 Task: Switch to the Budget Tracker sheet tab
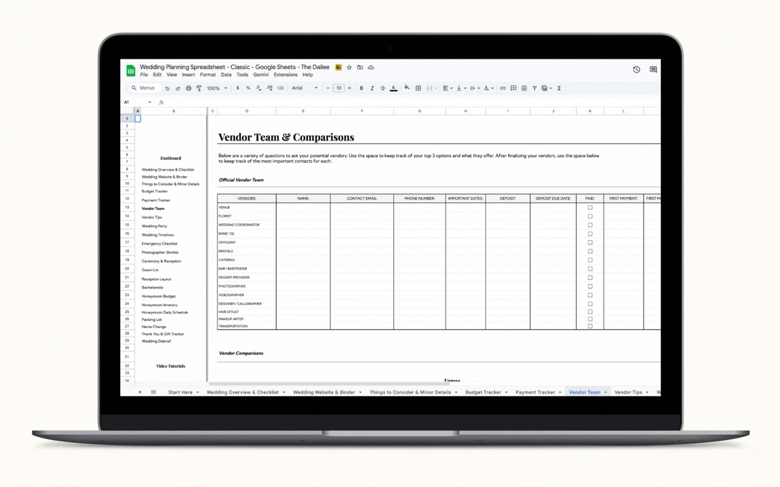click(x=483, y=393)
